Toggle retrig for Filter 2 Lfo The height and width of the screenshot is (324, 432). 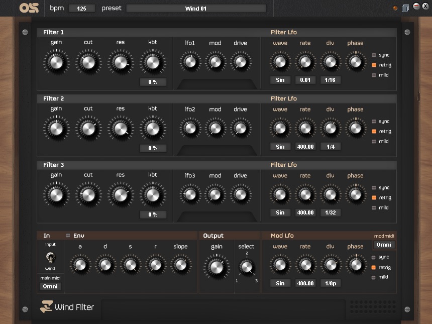point(374,132)
